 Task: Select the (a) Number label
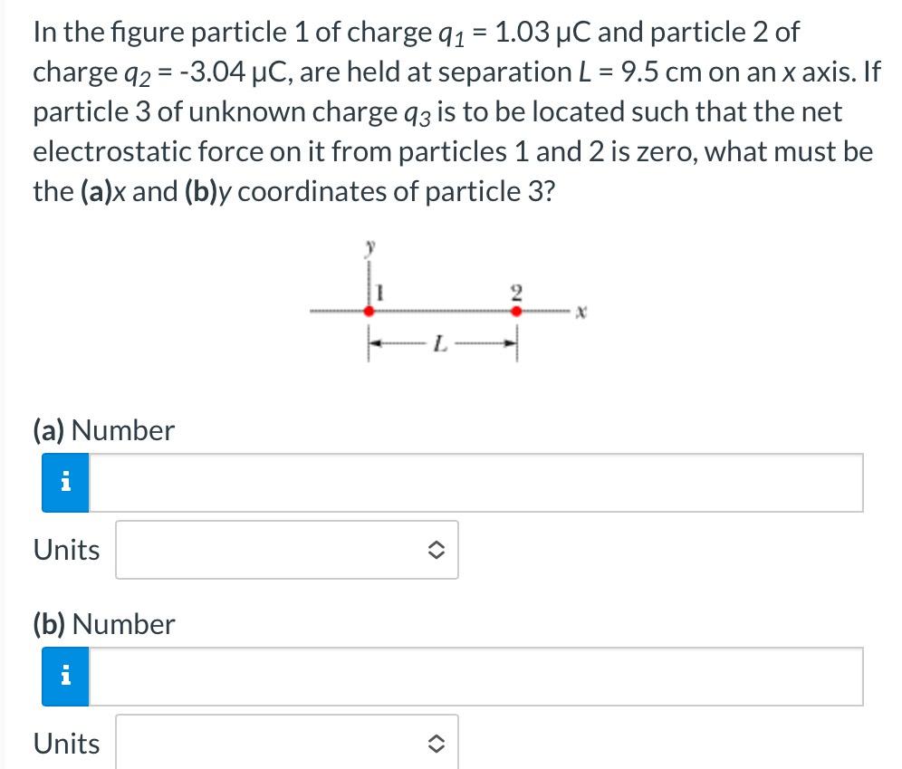coord(102,429)
